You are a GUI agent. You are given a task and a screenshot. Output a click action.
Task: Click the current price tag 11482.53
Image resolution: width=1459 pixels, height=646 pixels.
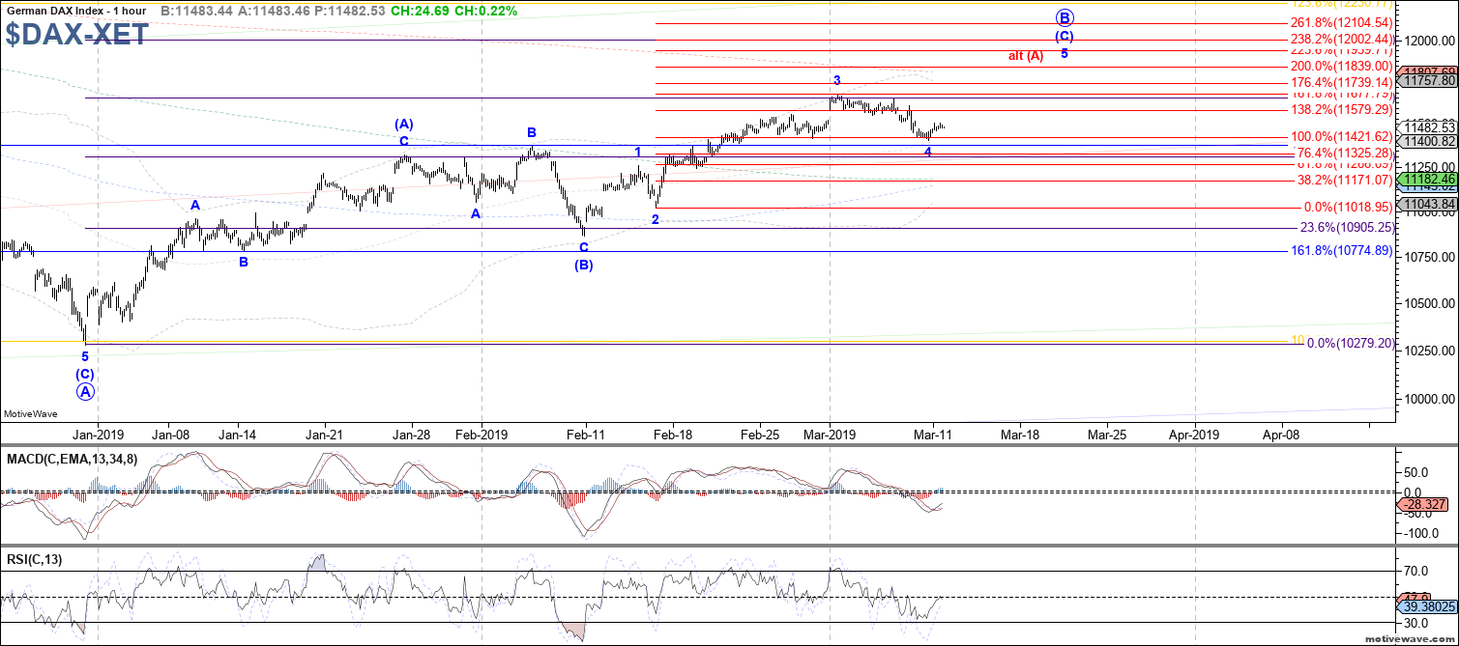click(1430, 127)
